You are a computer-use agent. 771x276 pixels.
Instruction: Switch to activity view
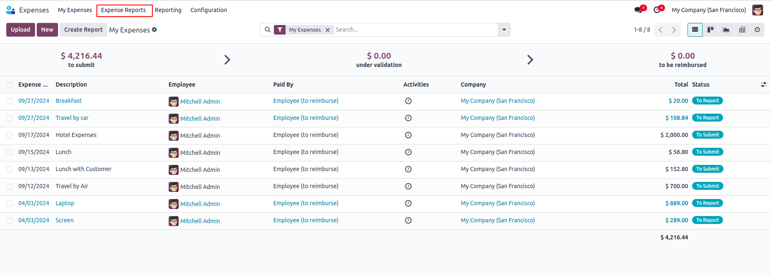tap(757, 30)
